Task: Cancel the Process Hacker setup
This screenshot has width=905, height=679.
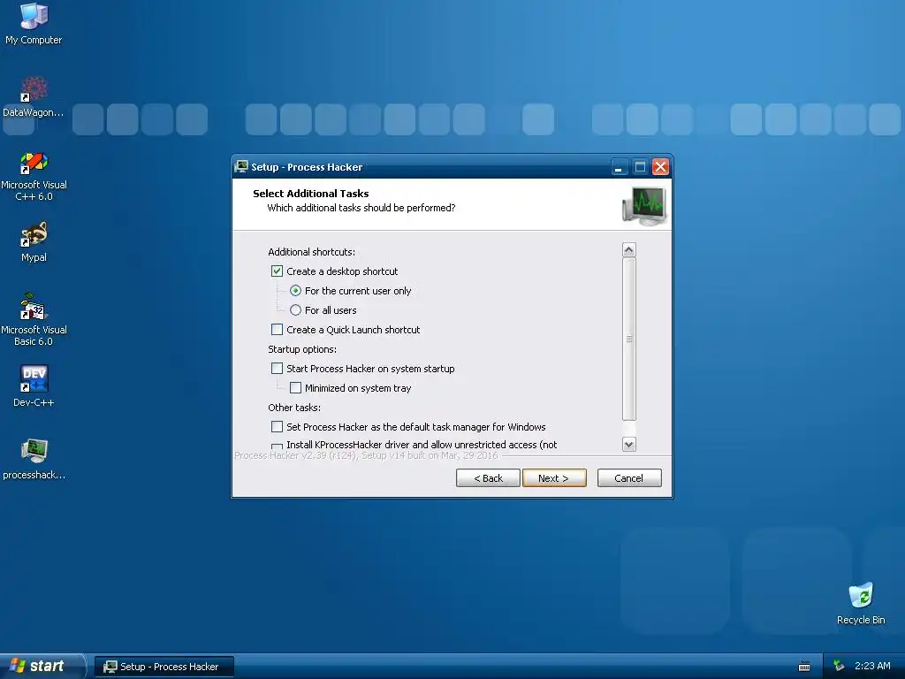Action: (x=629, y=478)
